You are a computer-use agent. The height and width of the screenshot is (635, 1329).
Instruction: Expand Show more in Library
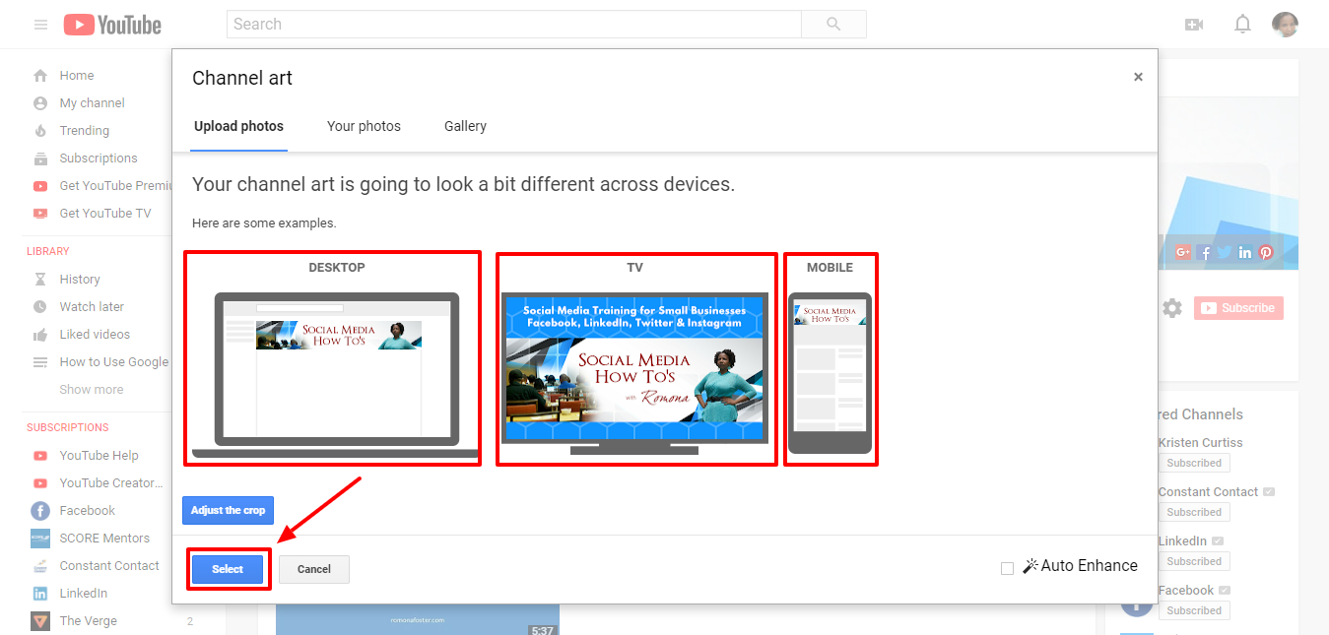point(92,390)
